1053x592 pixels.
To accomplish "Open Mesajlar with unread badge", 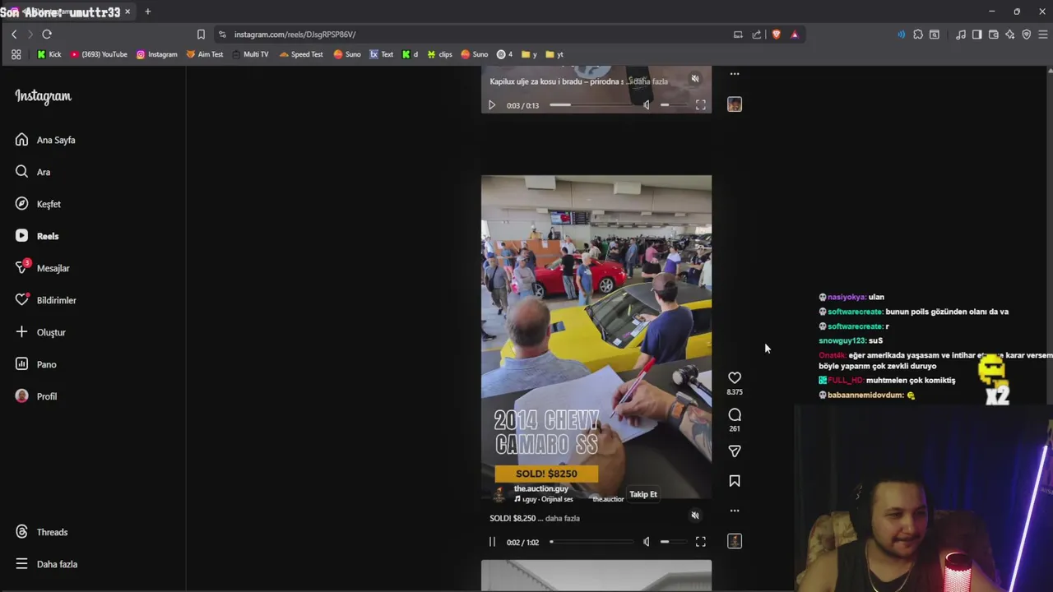I will 42,268.
